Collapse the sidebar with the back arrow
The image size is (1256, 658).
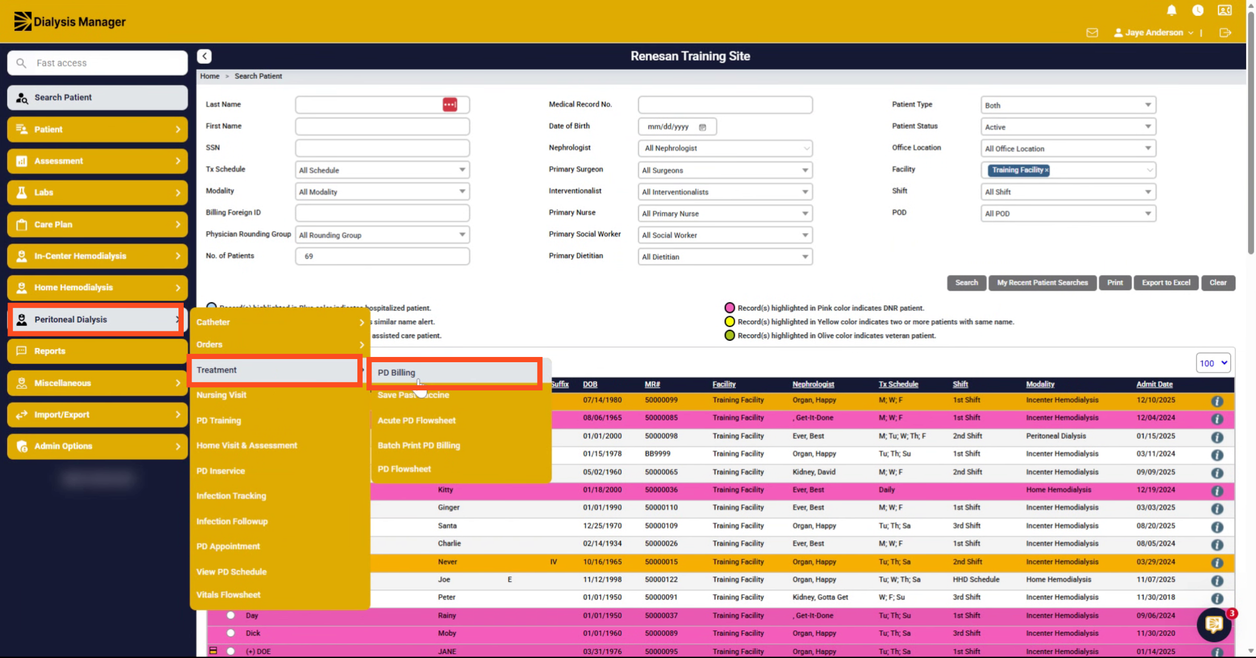point(205,56)
